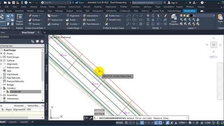Click the Sign In button
This screenshot has width=224, height=126.
(173, 2)
